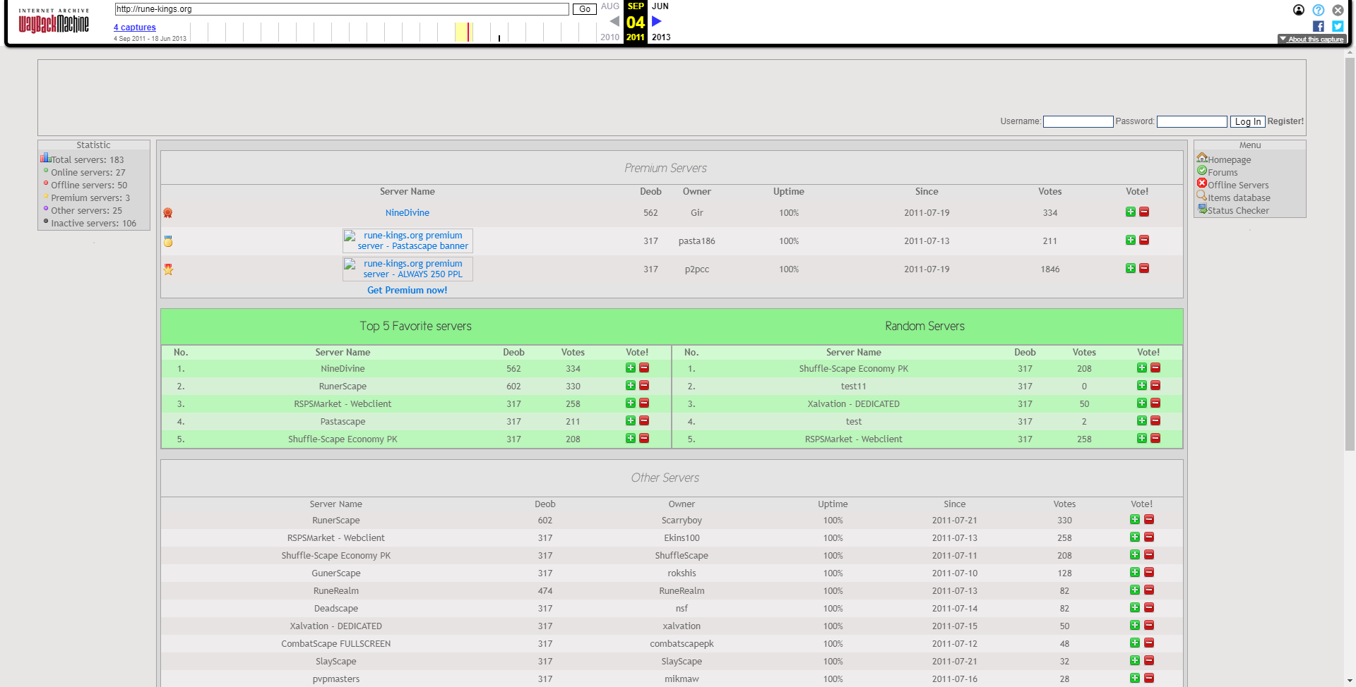The height and width of the screenshot is (687, 1356).
Task: Open Wayback Machine help icon
Action: pos(1318,10)
